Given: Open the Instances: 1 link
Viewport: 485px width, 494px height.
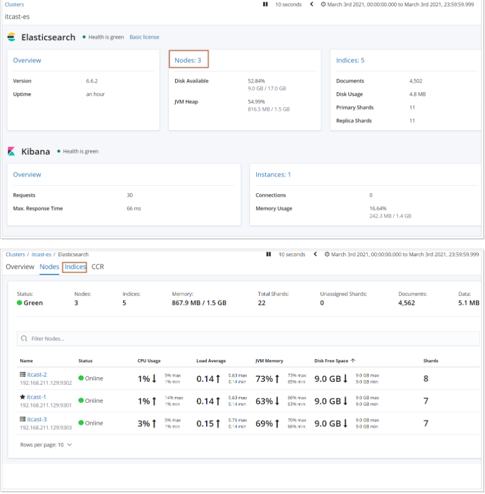Looking at the screenshot, I should tap(273, 175).
